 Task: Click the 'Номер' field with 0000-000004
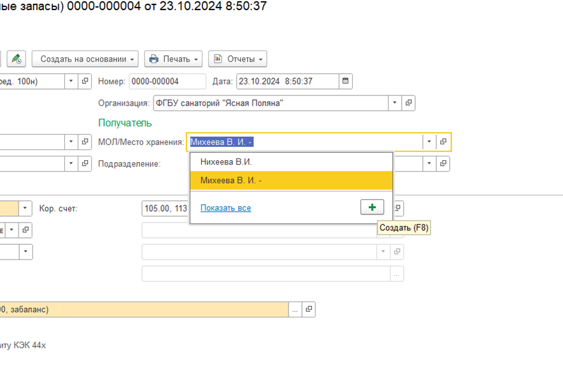[167, 81]
